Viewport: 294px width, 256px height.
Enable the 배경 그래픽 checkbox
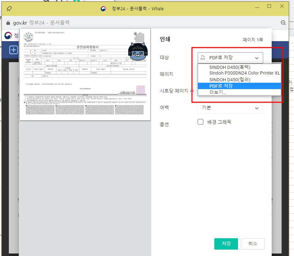(200, 121)
